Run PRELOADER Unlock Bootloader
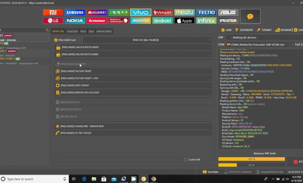The image size is (303, 183). pyautogui.click(x=133, y=47)
